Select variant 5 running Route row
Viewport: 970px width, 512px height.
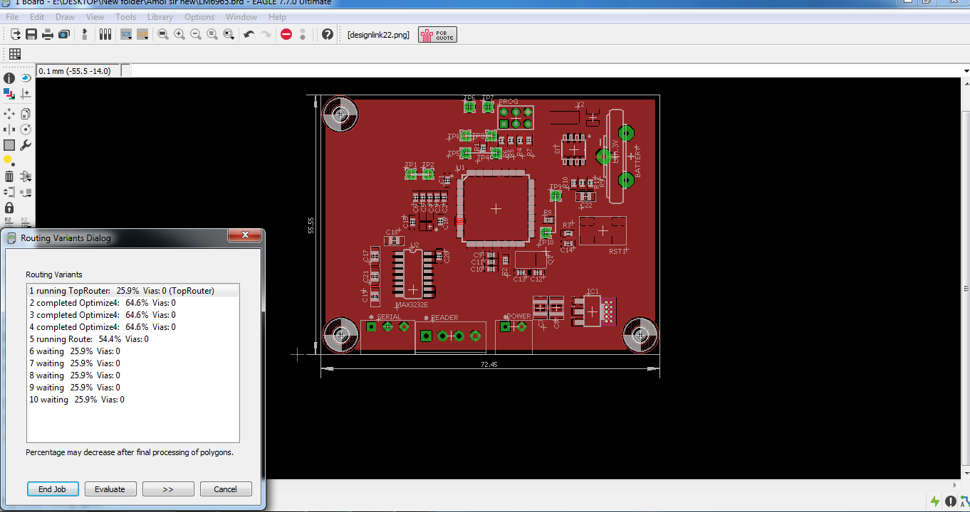[133, 339]
